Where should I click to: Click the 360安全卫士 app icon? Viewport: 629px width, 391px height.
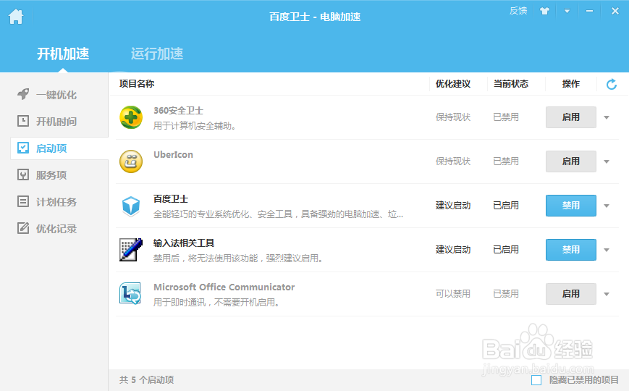pos(131,117)
